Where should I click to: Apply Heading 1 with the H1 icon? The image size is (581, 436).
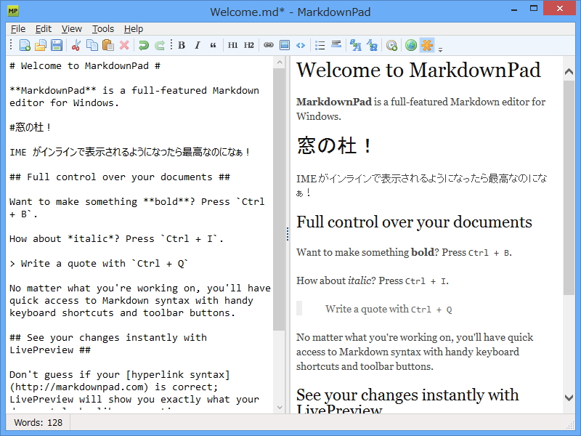tap(232, 45)
